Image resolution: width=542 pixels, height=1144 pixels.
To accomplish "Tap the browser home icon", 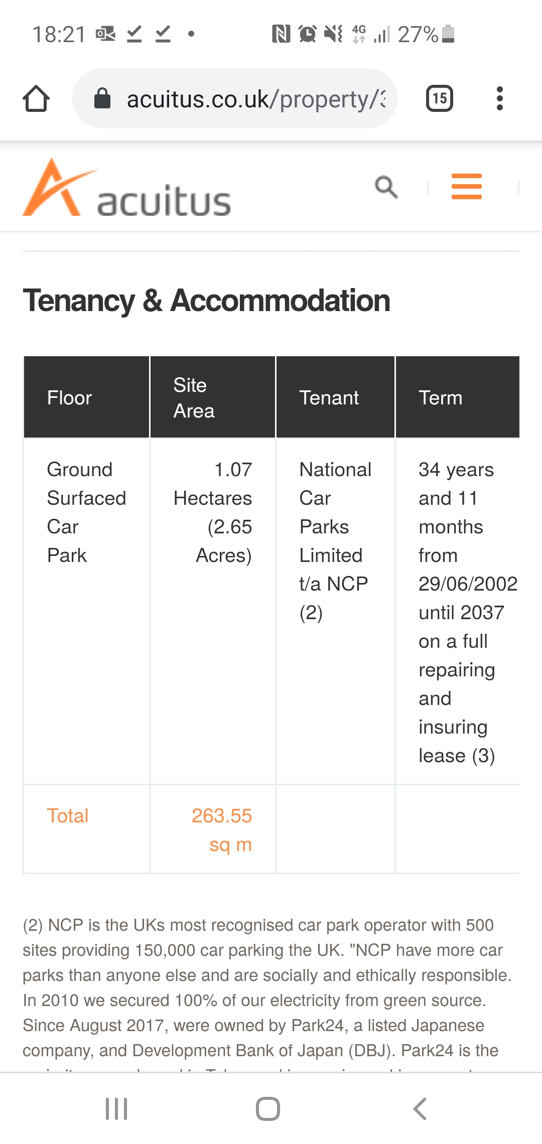I will (x=36, y=98).
